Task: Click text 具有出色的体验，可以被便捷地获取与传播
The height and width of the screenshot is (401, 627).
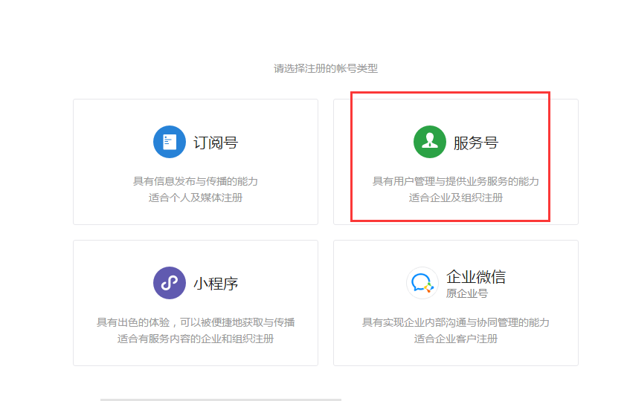Action: coord(196,322)
